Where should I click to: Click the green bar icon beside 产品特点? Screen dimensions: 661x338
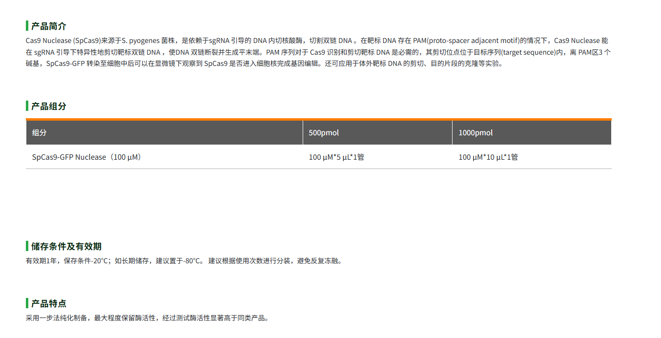[x=27, y=303]
